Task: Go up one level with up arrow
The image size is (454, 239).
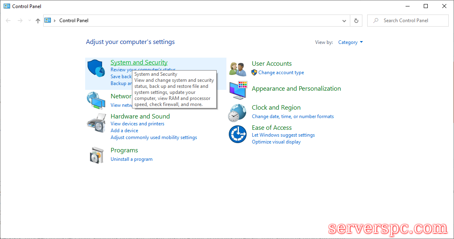Action: click(38, 21)
